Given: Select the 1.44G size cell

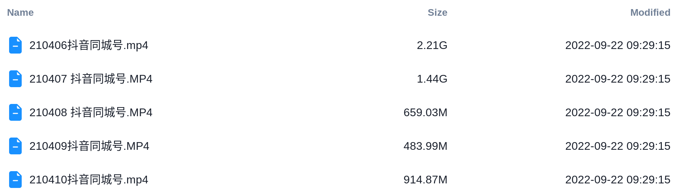Looking at the screenshot, I should click(x=432, y=79).
